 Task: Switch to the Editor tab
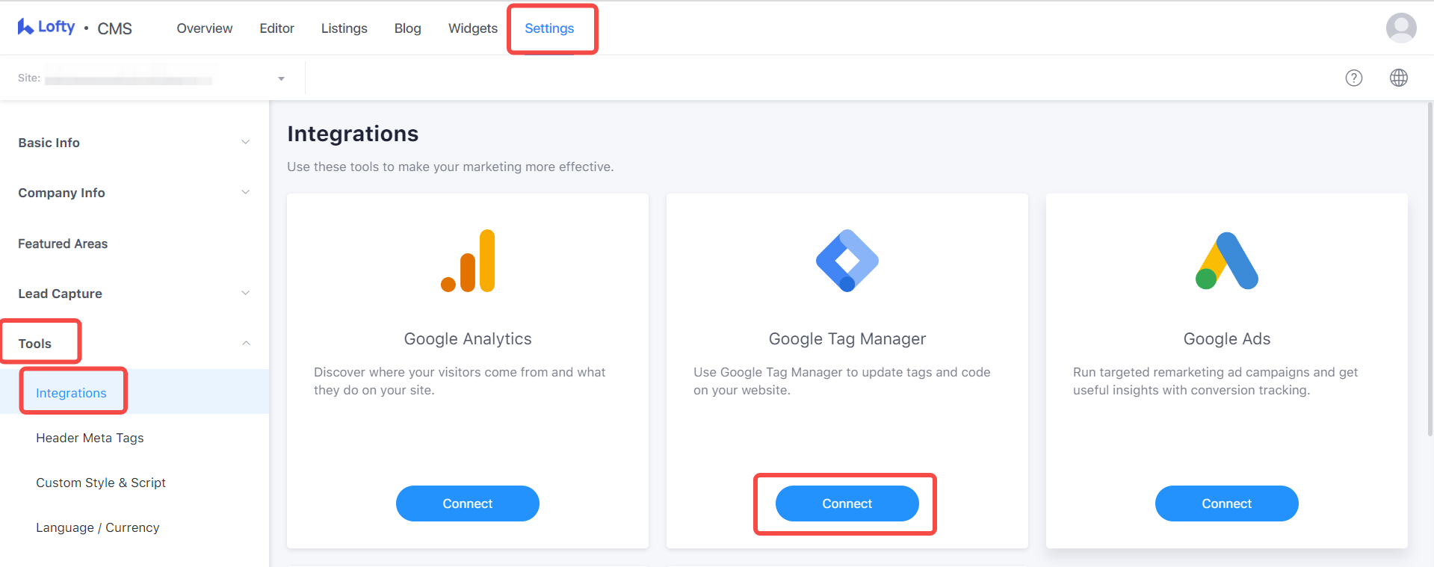276,28
